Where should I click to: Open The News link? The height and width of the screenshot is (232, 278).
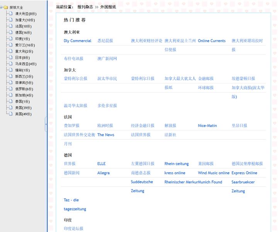(x=106, y=135)
